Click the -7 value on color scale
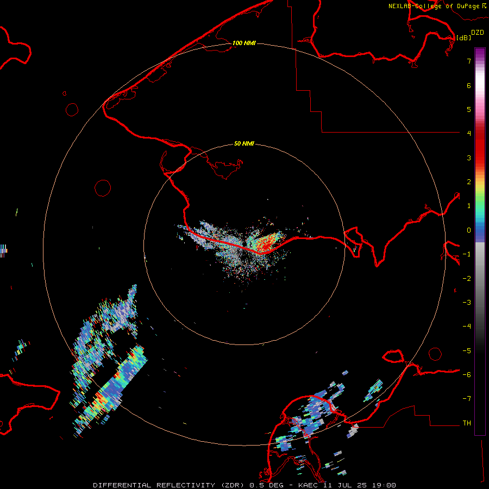This screenshot has height=489, width=489. 467,399
